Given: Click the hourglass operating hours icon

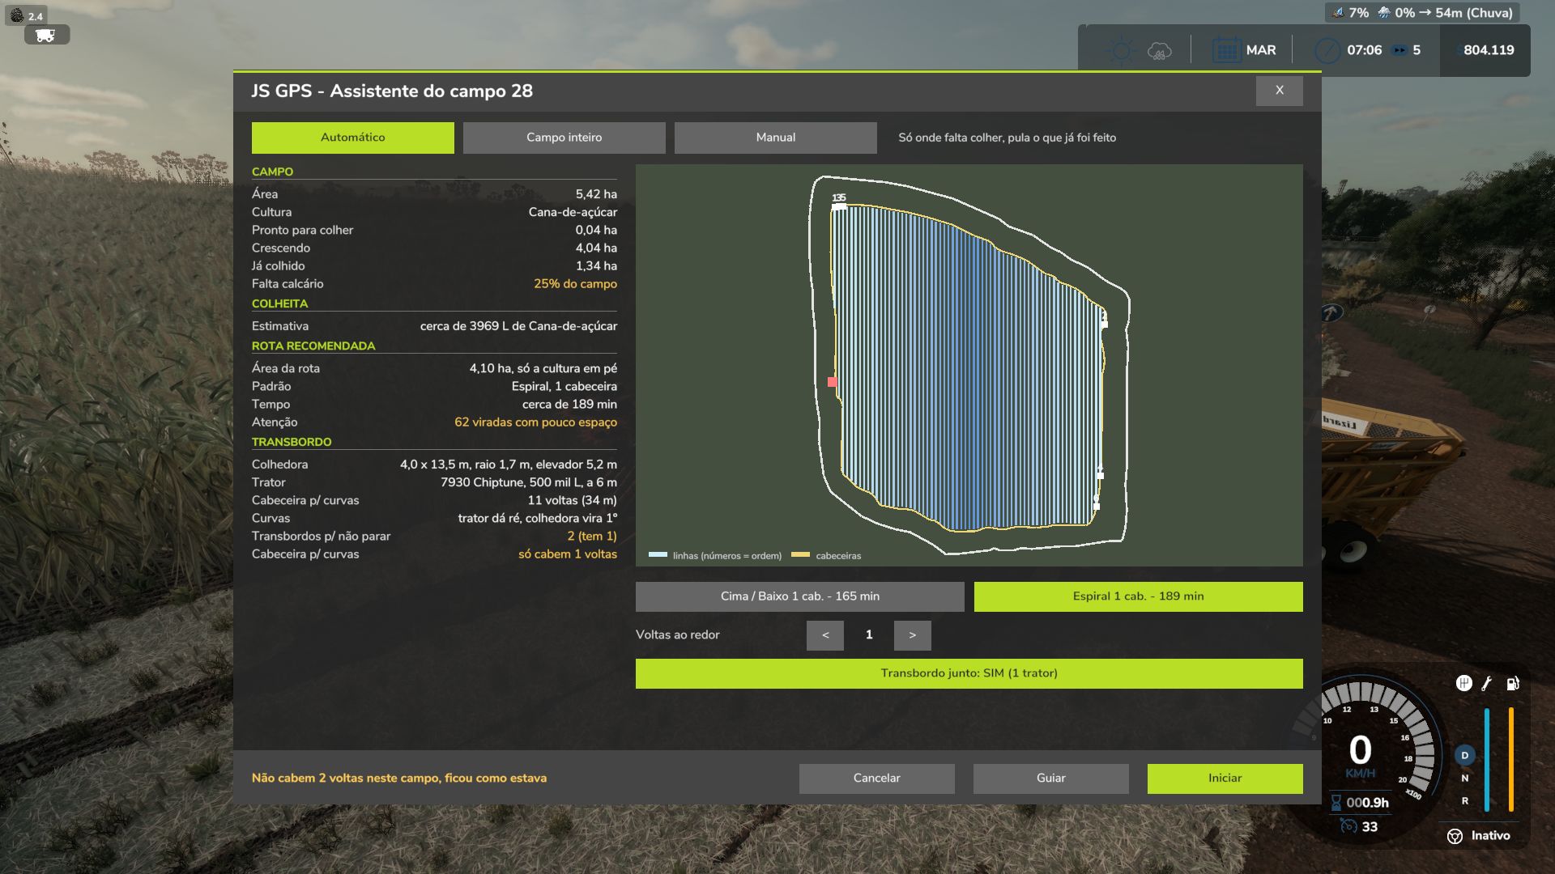Looking at the screenshot, I should coord(1336,803).
